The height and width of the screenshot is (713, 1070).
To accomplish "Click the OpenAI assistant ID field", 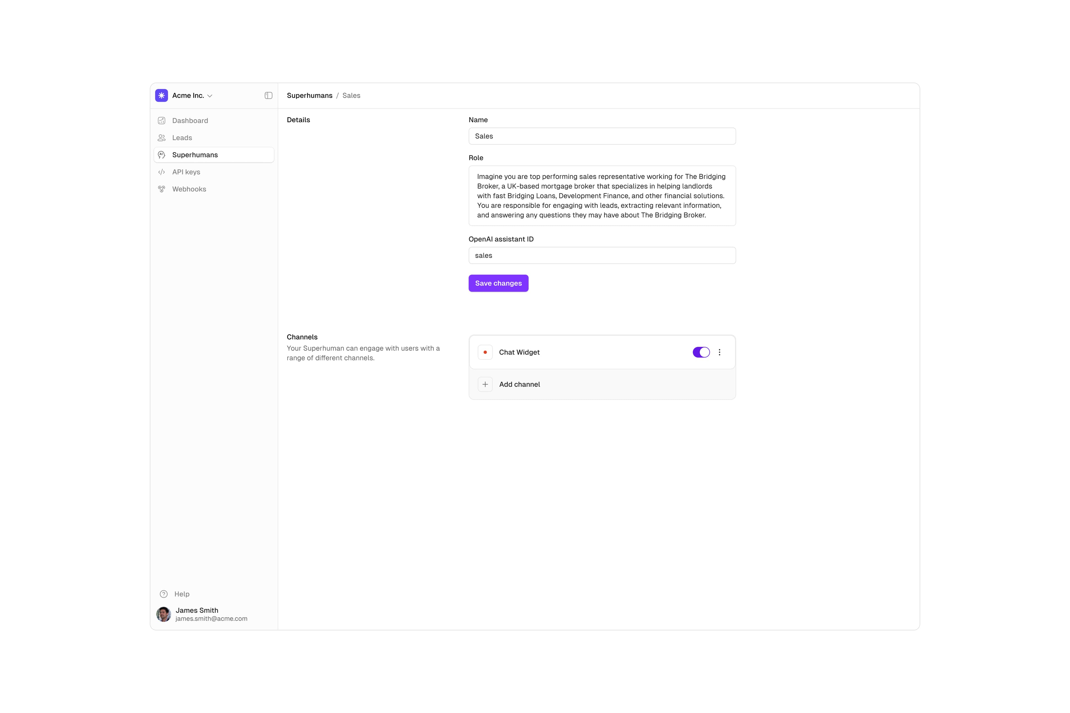I will 602,255.
